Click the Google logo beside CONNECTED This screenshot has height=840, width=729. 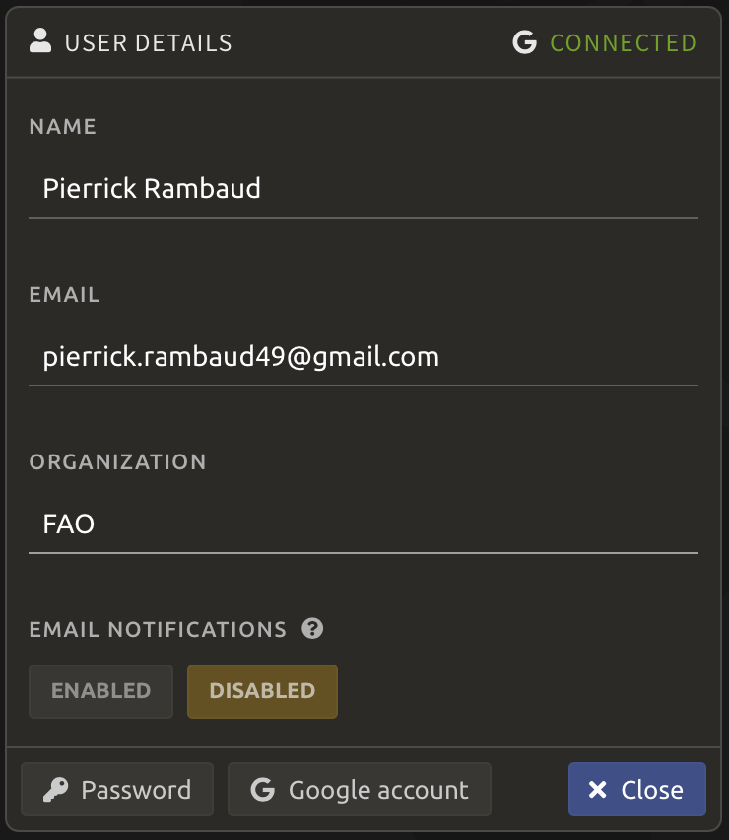tap(525, 43)
